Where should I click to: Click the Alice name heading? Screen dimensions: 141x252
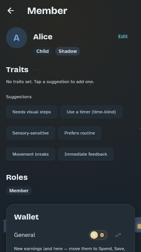point(43,37)
